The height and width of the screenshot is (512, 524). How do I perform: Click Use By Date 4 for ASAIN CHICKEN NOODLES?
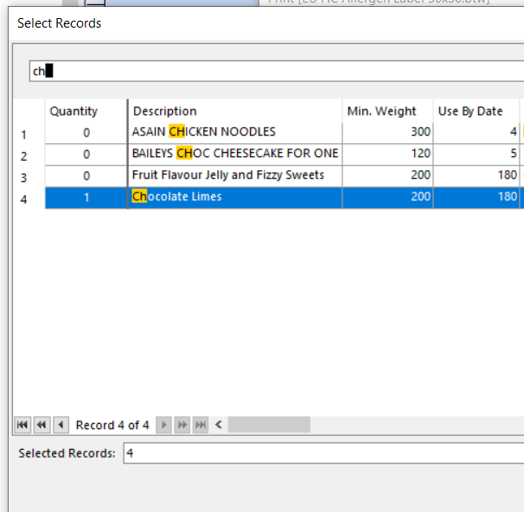(x=476, y=132)
